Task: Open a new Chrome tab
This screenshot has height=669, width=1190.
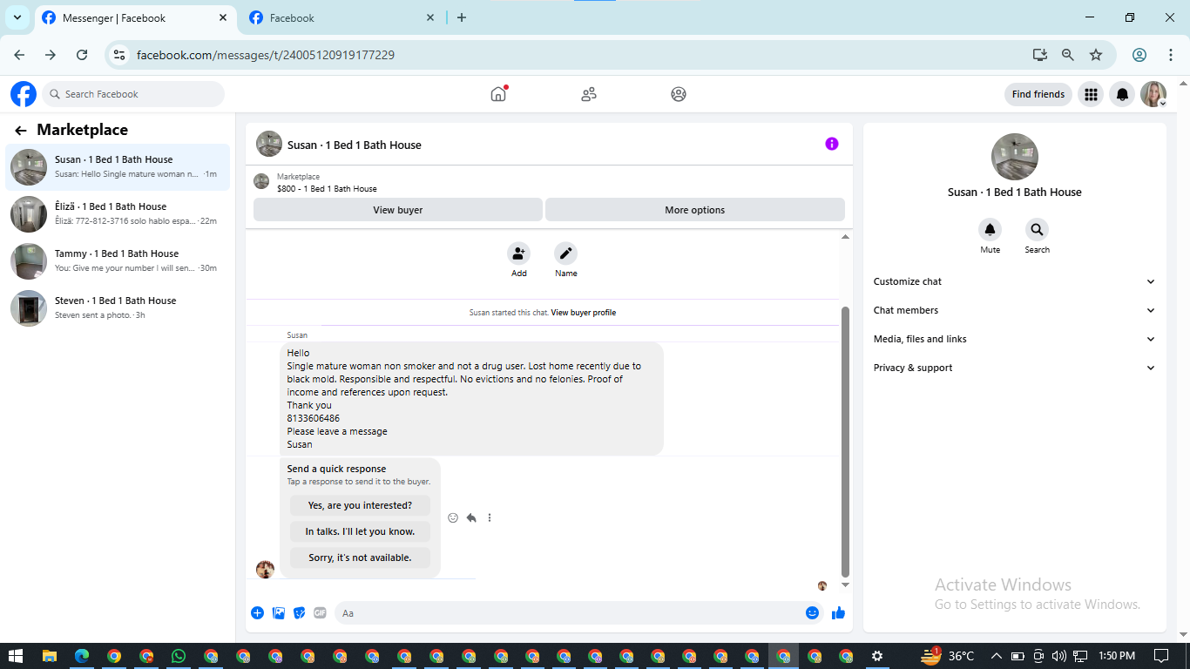Action: click(462, 17)
